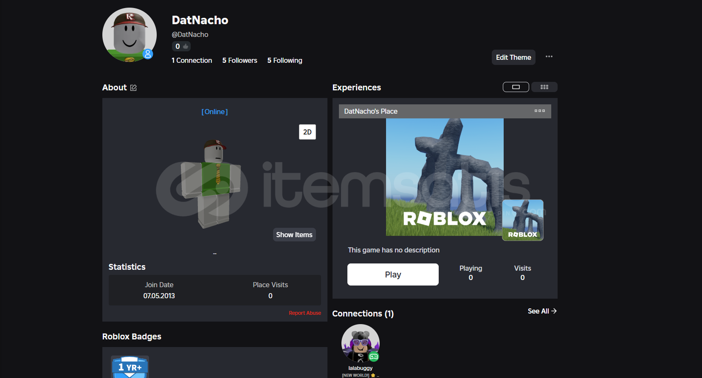Click the small Roblox experience thumbnail
Image resolution: width=702 pixels, height=378 pixels.
[x=522, y=220]
